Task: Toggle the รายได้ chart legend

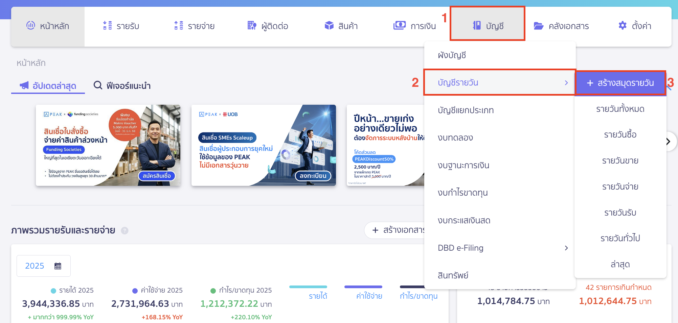Action: [x=318, y=296]
